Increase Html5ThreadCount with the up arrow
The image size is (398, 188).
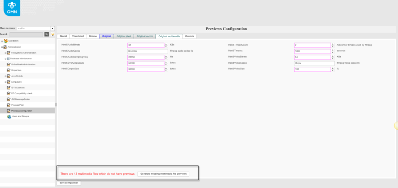333,44
